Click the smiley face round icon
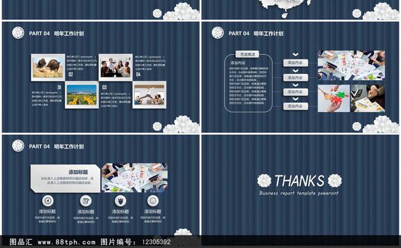Image resolution: width=401 pixels, height=248 pixels. point(153,200)
